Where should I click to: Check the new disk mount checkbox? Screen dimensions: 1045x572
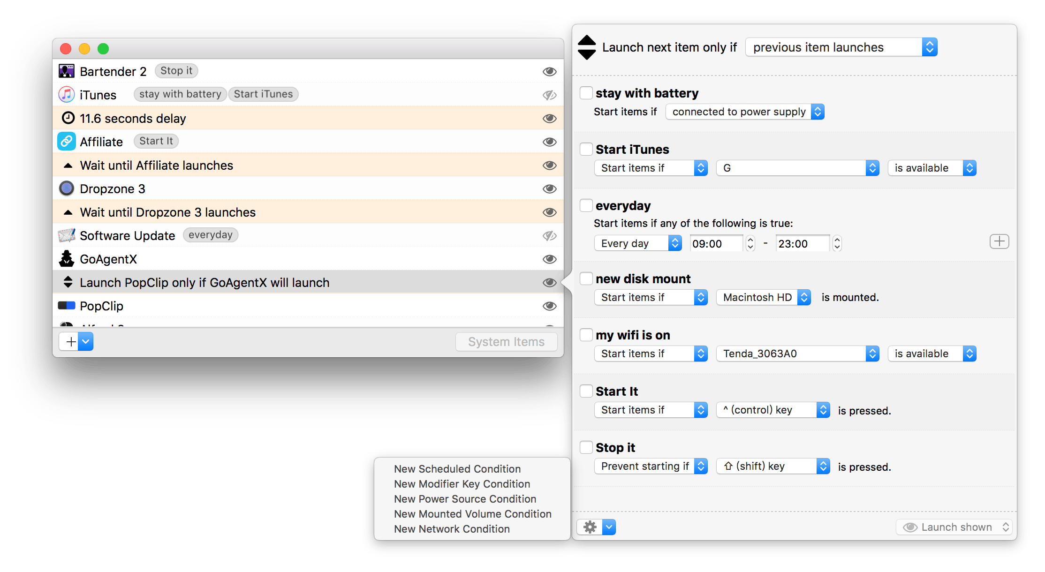click(586, 278)
